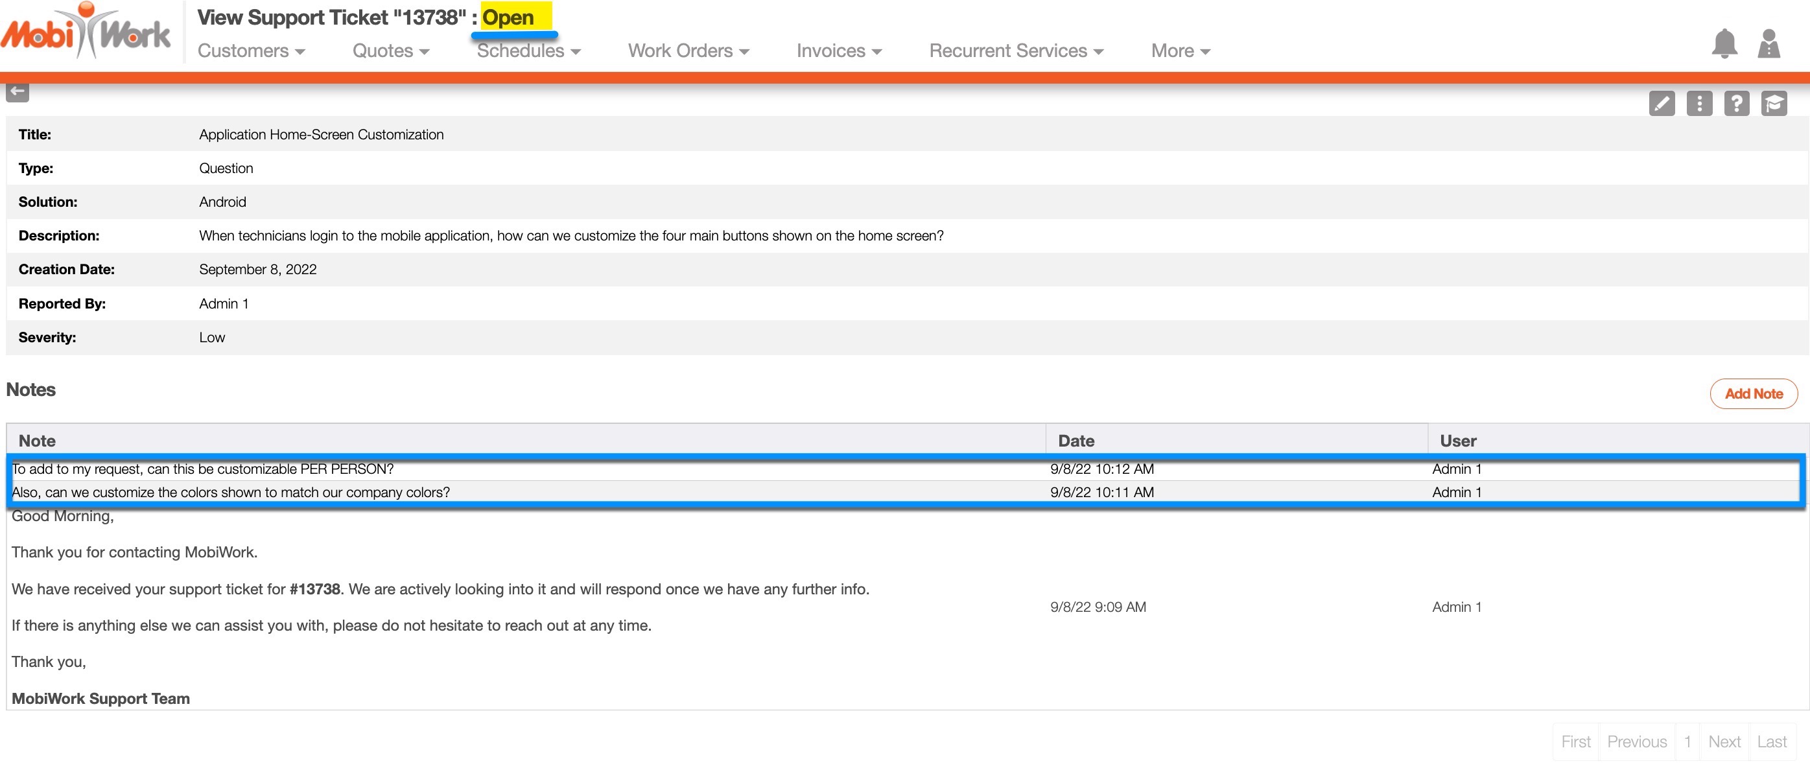
Task: Go to the Next notes page
Action: (x=1724, y=742)
